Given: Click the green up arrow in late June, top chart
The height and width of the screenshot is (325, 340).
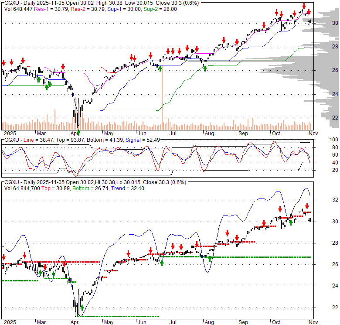Looking at the screenshot, I should point(160,68).
